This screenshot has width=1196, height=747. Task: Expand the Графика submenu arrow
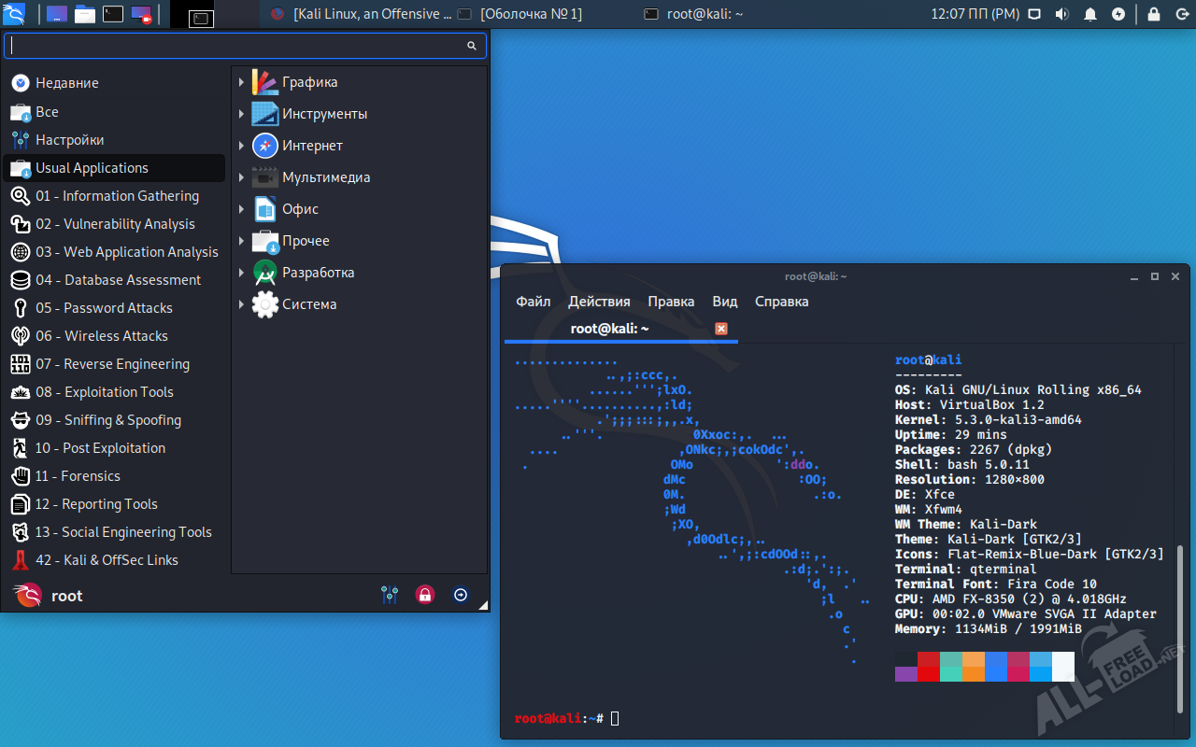pos(241,83)
